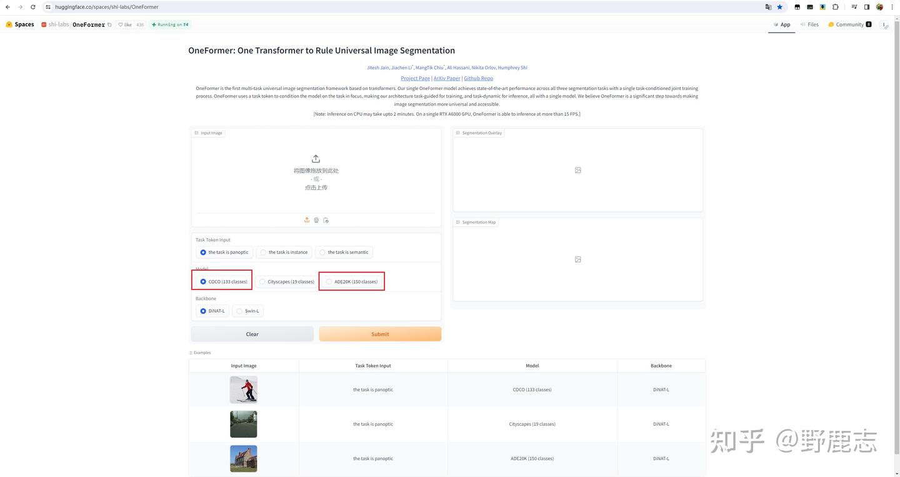Select 'the task is instance' radio
900x477 pixels.
pos(284,252)
